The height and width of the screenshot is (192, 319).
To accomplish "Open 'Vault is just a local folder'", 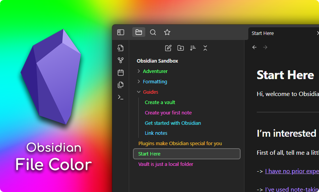I will click(x=166, y=164).
